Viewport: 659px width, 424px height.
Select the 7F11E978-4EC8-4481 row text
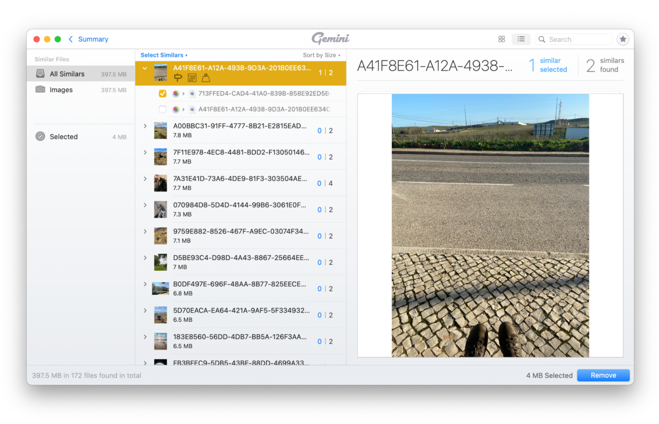click(x=241, y=152)
